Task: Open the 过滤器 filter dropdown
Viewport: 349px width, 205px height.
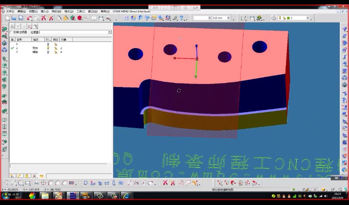Action: point(109,32)
